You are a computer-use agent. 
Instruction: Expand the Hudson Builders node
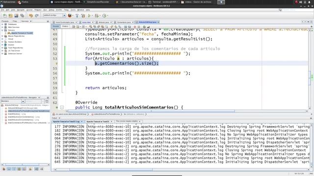click(x=2, y=42)
